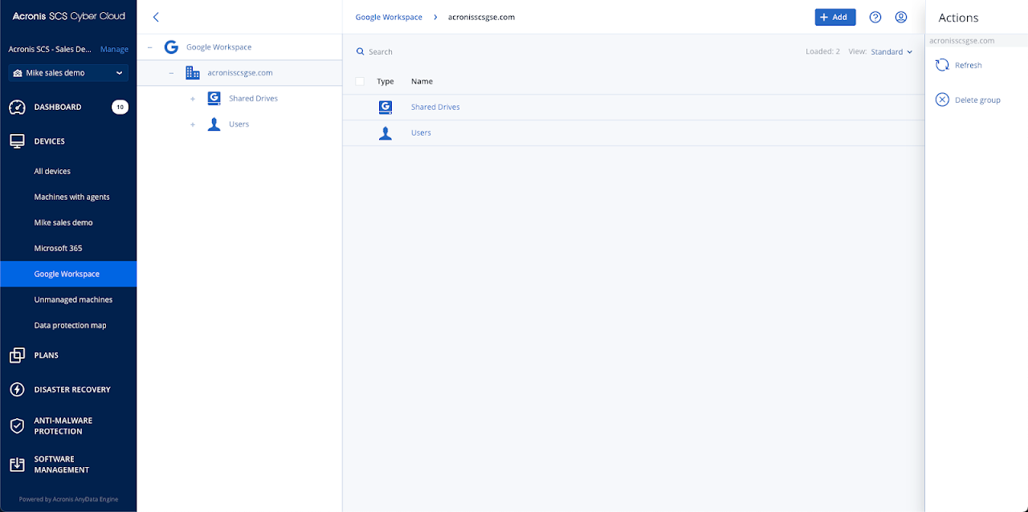Viewport: 1028px width, 512px height.
Task: Click the Type column header
Action: point(385,82)
